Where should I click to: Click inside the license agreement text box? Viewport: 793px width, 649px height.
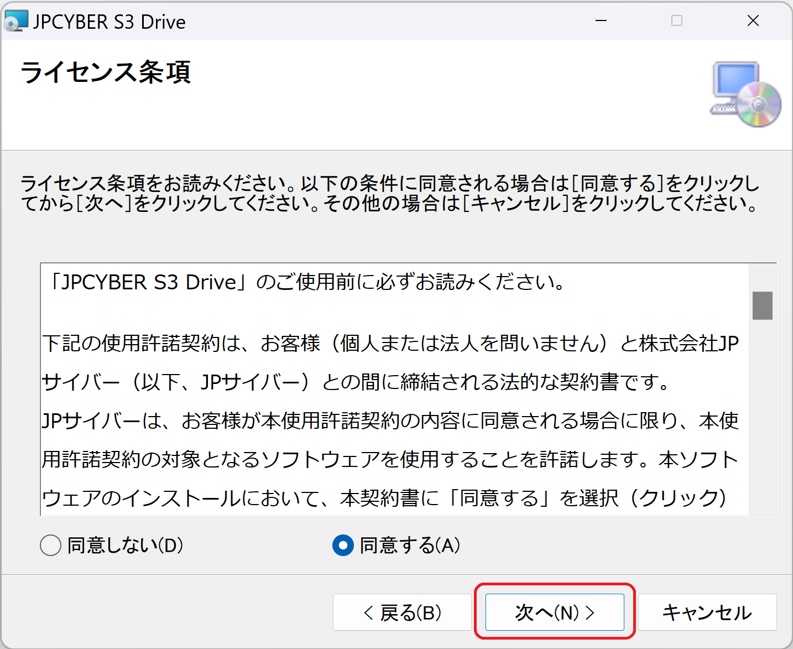point(395,390)
